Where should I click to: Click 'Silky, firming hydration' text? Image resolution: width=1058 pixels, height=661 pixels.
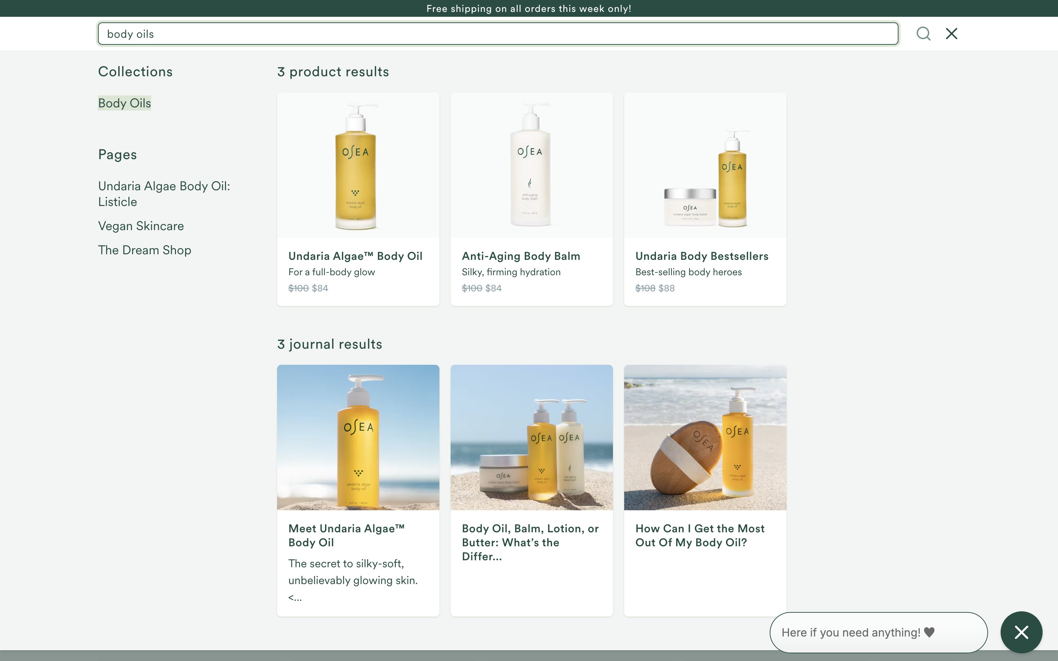coord(511,272)
